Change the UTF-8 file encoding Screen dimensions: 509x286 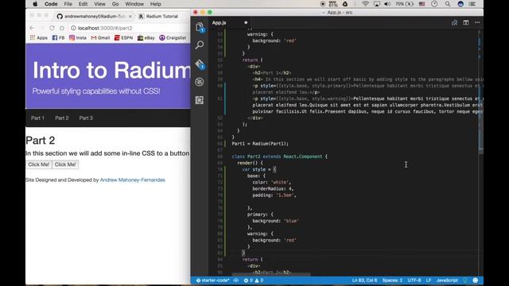click(x=414, y=280)
